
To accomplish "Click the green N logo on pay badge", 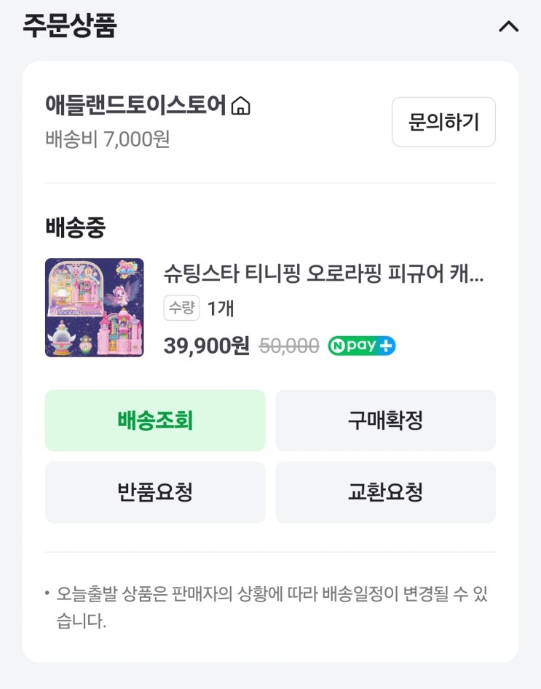I will pyautogui.click(x=336, y=346).
